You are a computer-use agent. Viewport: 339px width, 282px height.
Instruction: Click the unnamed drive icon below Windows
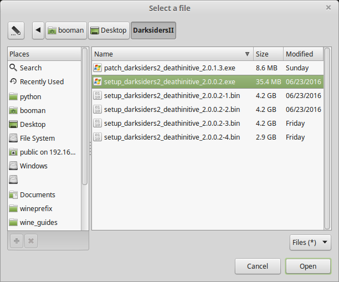[x=13, y=180]
